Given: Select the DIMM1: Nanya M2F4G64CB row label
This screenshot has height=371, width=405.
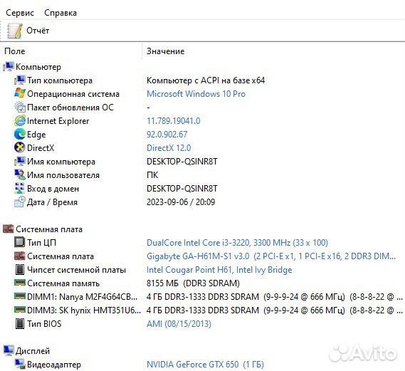Looking at the screenshot, I should click(x=82, y=297).
